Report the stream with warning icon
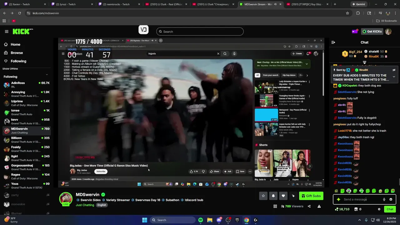Viewport: 400px width, 225px height. 319,206
